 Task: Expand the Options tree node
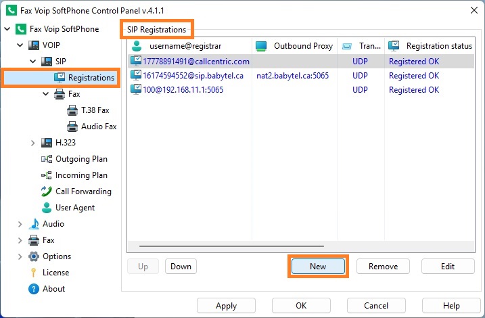20,256
